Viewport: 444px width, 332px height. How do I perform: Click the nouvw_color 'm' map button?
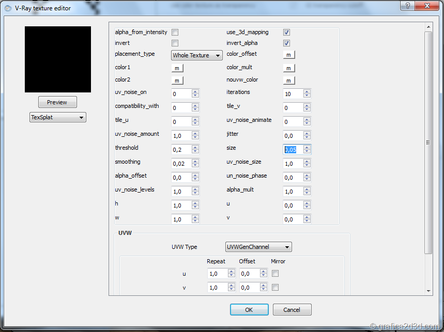[289, 81]
